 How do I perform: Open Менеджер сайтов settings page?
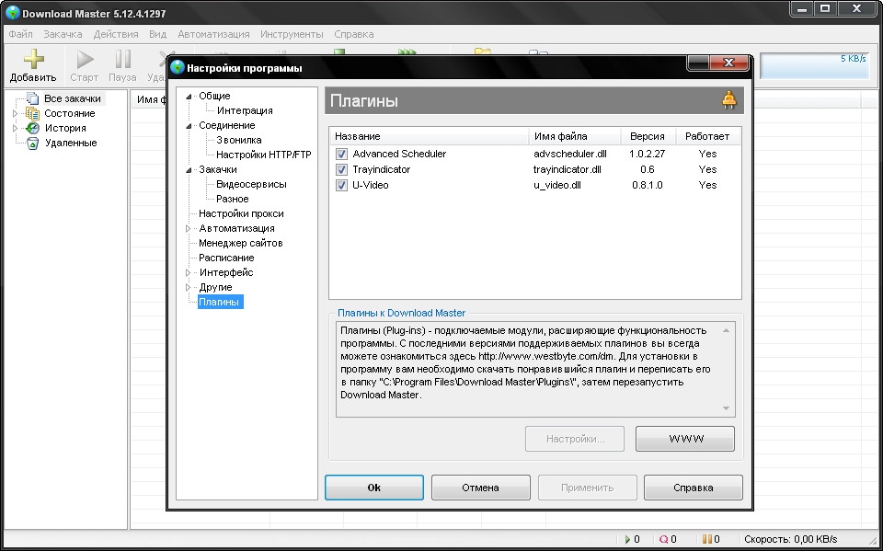240,243
